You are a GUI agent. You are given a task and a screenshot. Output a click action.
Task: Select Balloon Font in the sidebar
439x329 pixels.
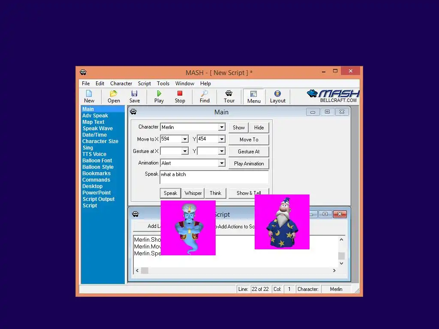[x=97, y=161]
